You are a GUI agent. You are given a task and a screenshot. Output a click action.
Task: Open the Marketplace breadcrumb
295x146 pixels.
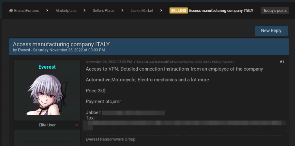point(66,11)
